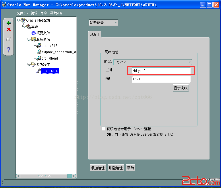Click the Oracle Net Manager title bar icon
Viewport: 221px width, 188px height.
click(4, 5)
